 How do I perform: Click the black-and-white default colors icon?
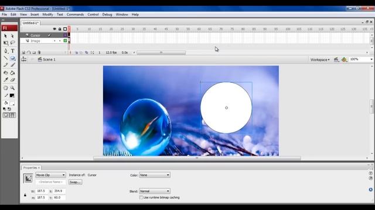[4, 109]
